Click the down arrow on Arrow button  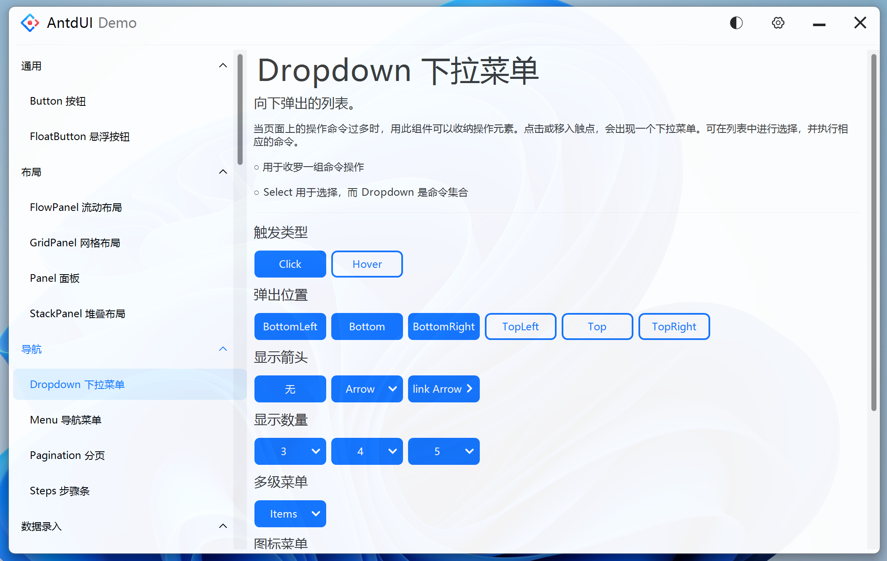click(x=392, y=388)
